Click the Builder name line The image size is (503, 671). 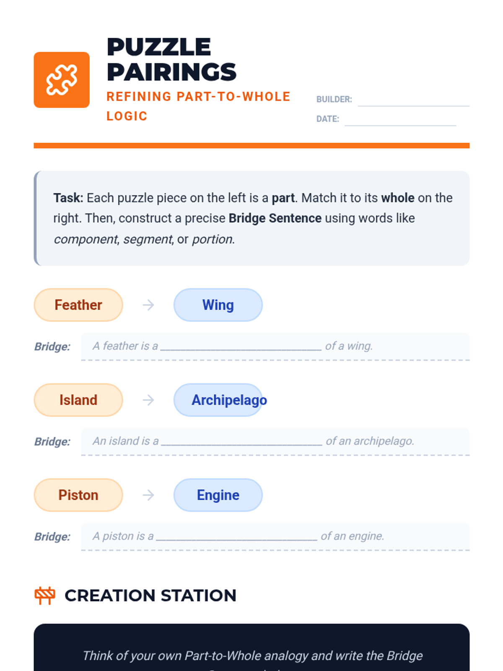pyautogui.click(x=413, y=101)
